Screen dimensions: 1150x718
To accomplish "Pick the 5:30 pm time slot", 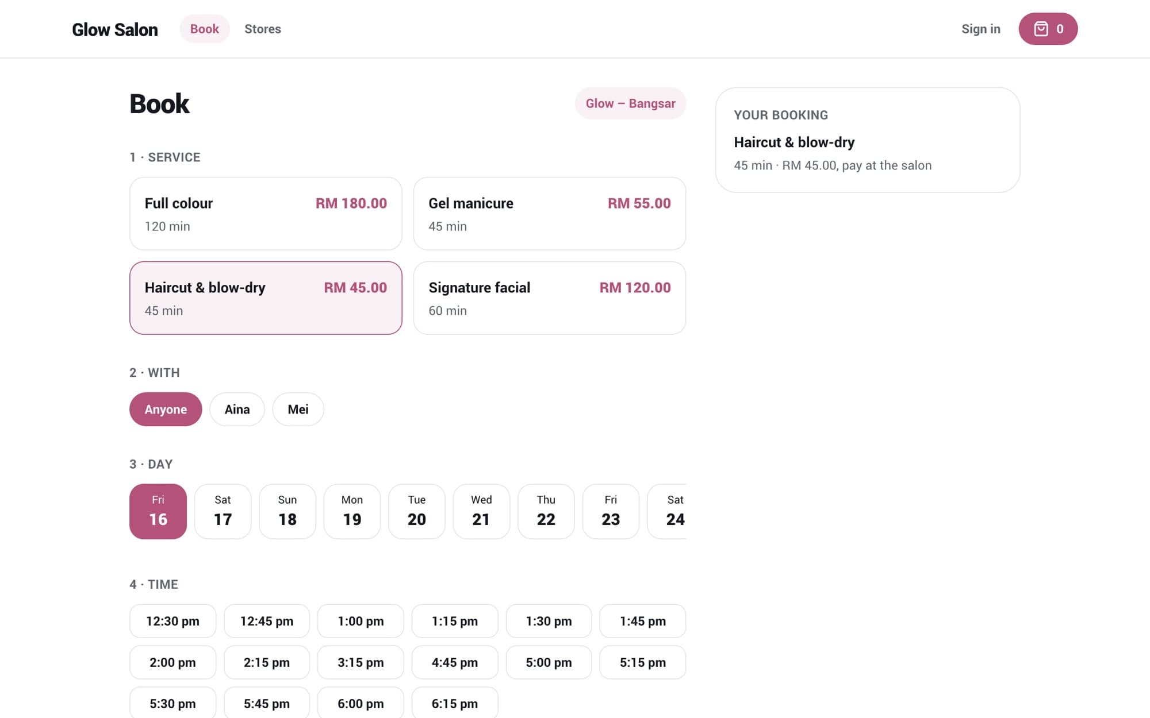I will [x=172, y=703].
